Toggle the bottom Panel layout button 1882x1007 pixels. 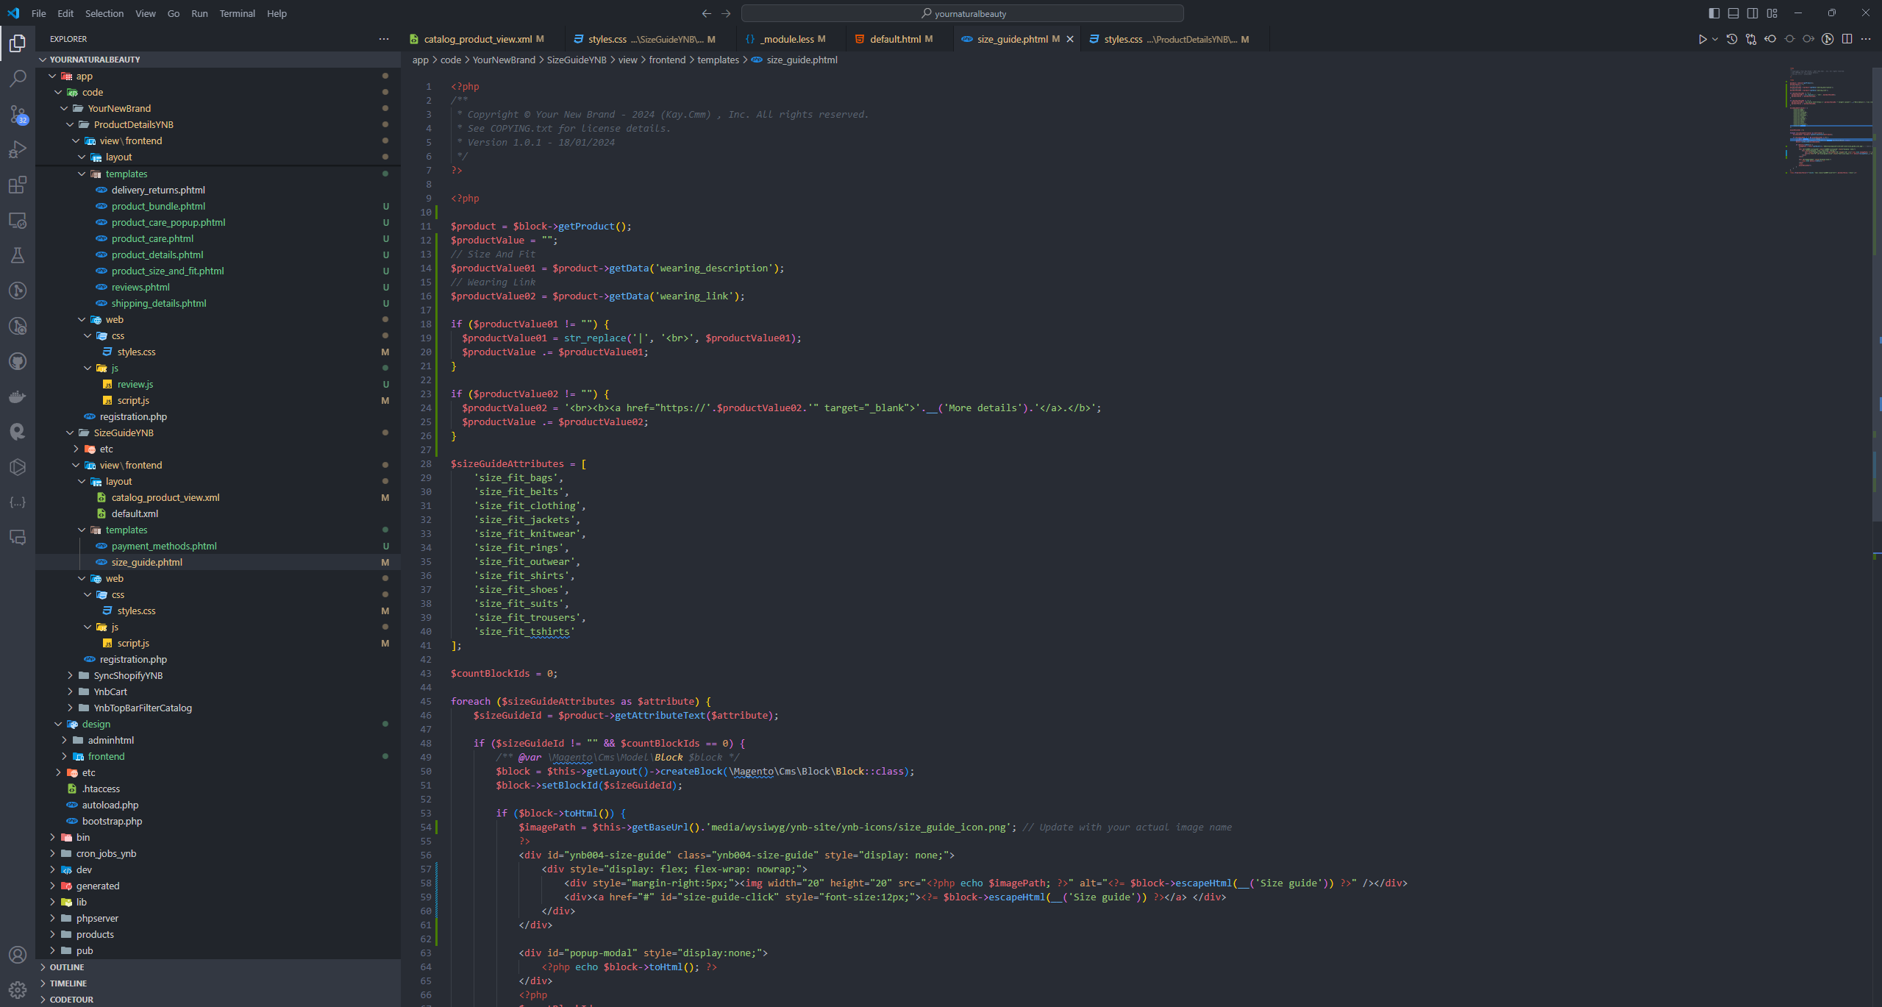coord(1733,13)
